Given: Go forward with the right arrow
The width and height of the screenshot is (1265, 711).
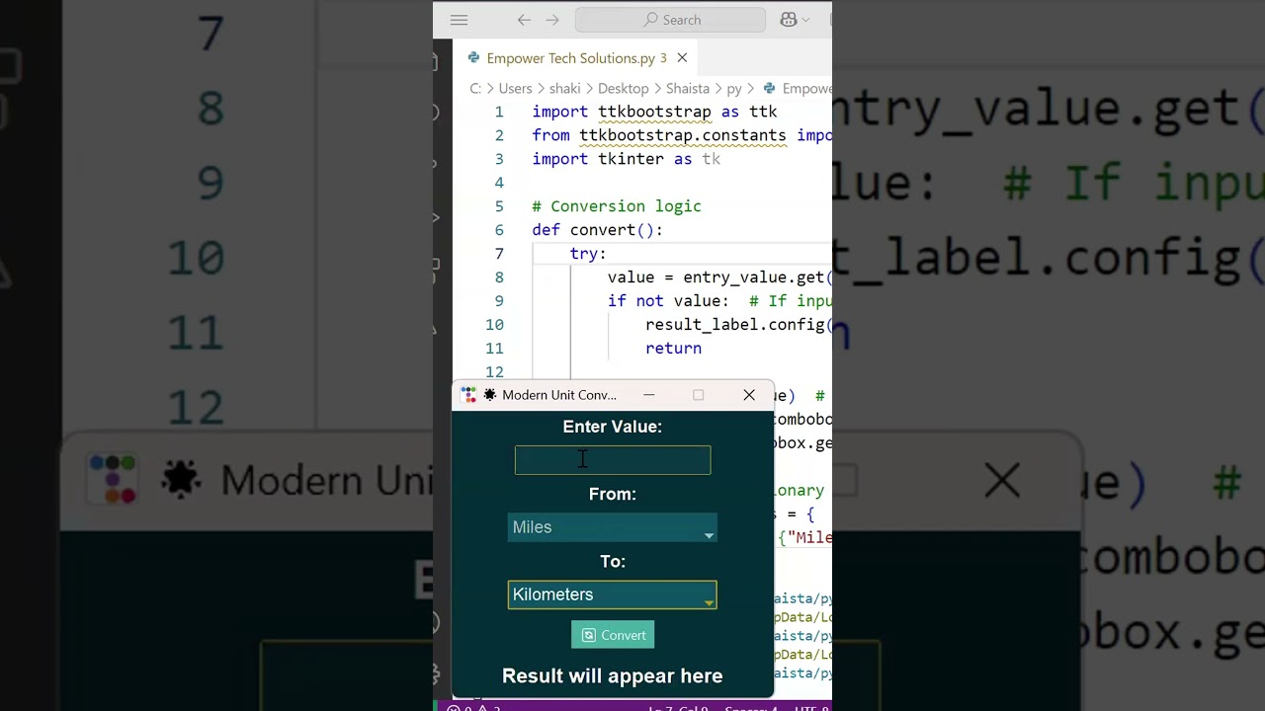Looking at the screenshot, I should pos(552,20).
